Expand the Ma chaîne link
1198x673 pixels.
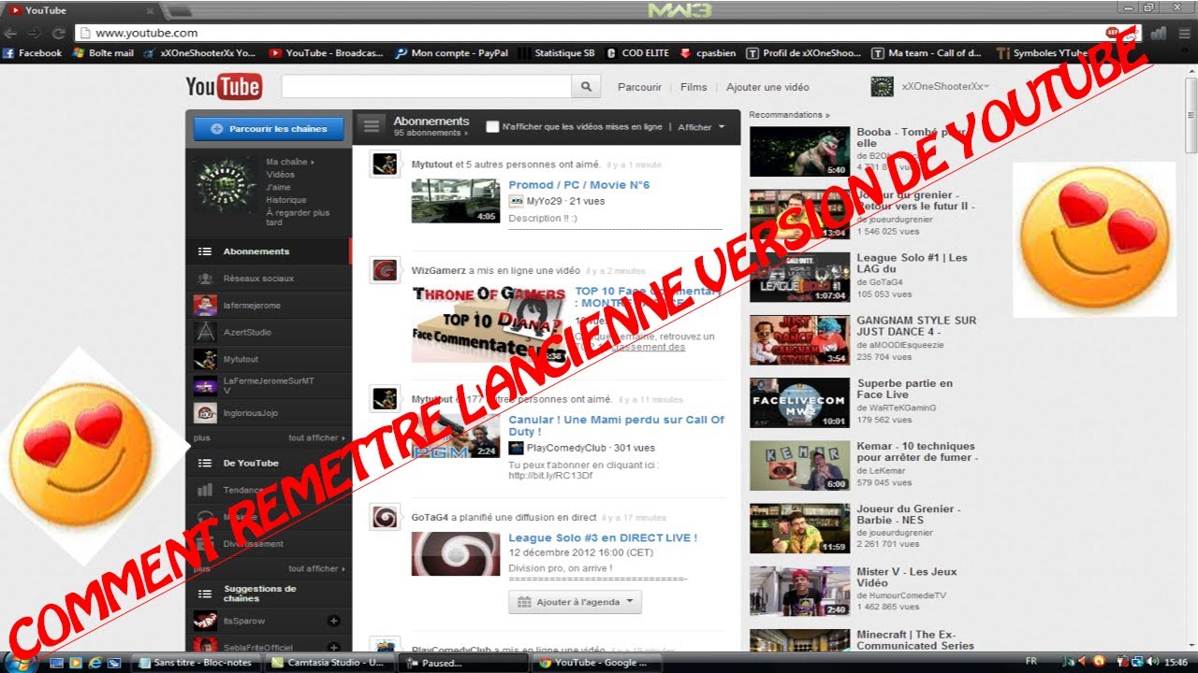[x=289, y=162]
